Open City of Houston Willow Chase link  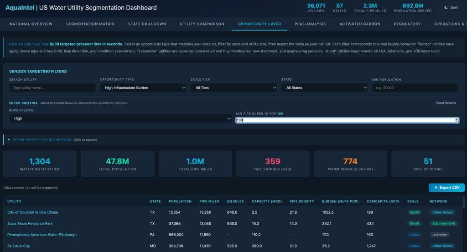[32, 212]
